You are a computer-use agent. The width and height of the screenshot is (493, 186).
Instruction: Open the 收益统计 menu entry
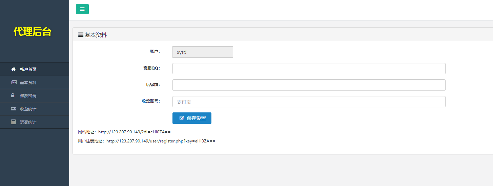28,109
